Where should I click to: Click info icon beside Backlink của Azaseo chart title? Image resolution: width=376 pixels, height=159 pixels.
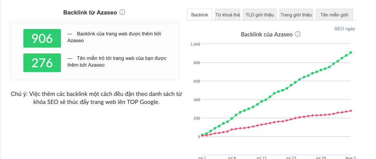tap(298, 34)
